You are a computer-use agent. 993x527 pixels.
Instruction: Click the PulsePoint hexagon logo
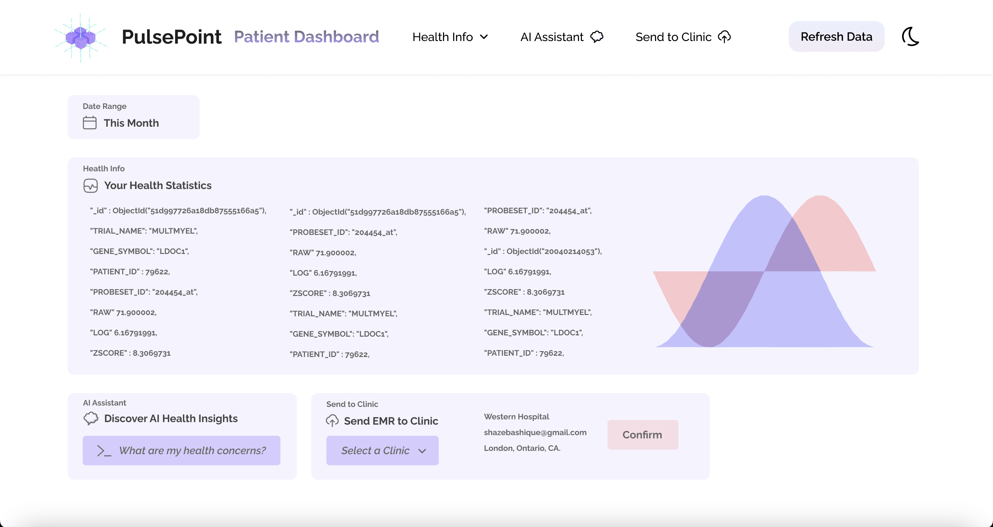tap(80, 38)
